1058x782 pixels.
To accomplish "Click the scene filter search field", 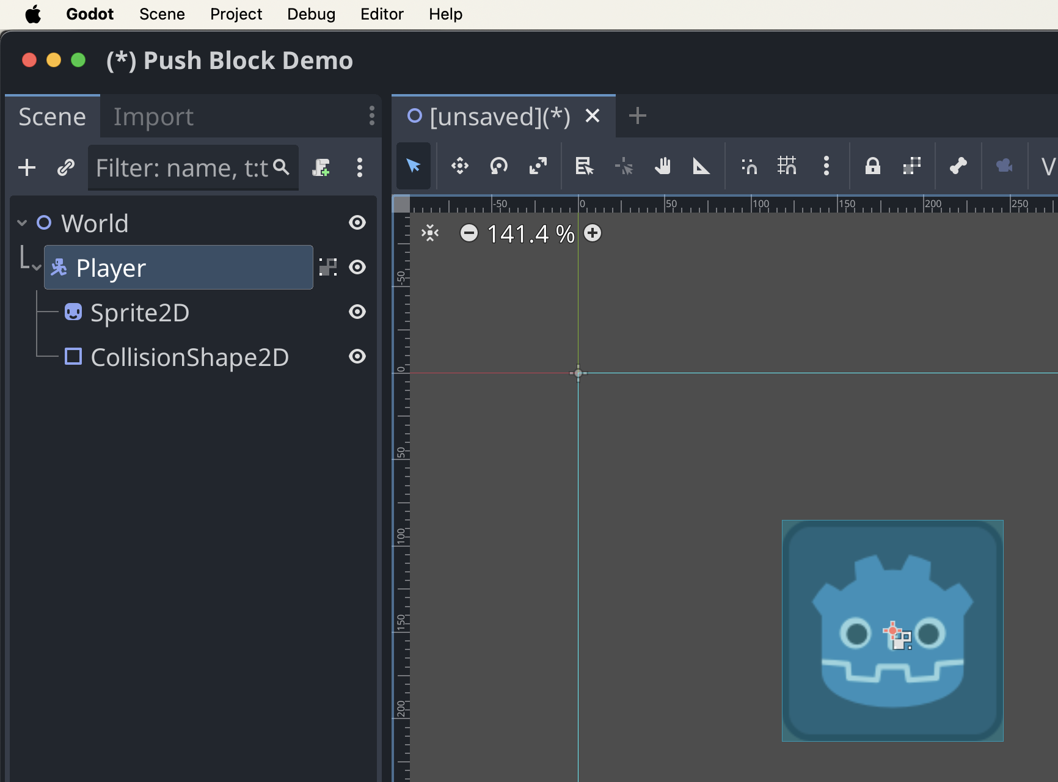I will point(183,167).
